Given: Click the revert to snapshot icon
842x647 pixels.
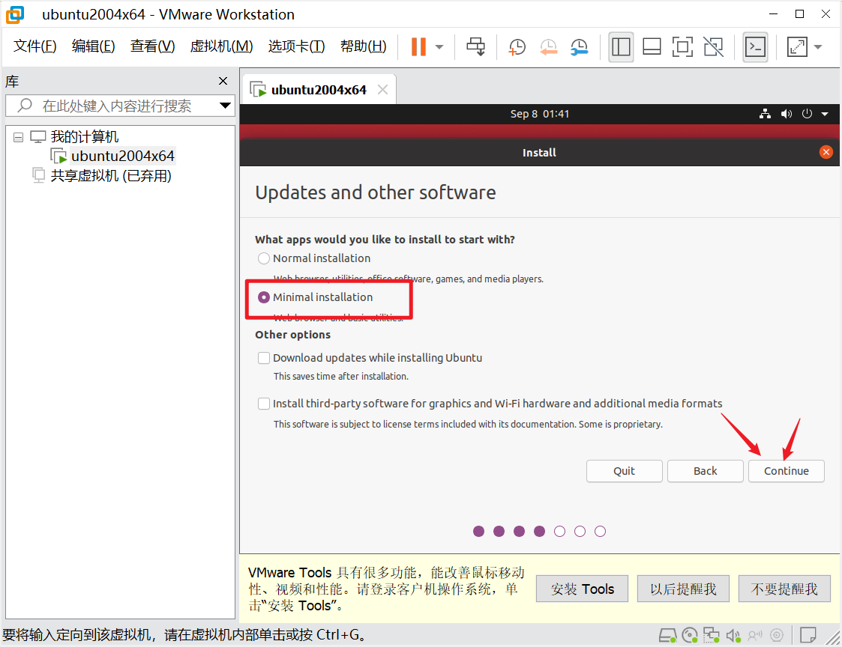Looking at the screenshot, I should coord(548,47).
